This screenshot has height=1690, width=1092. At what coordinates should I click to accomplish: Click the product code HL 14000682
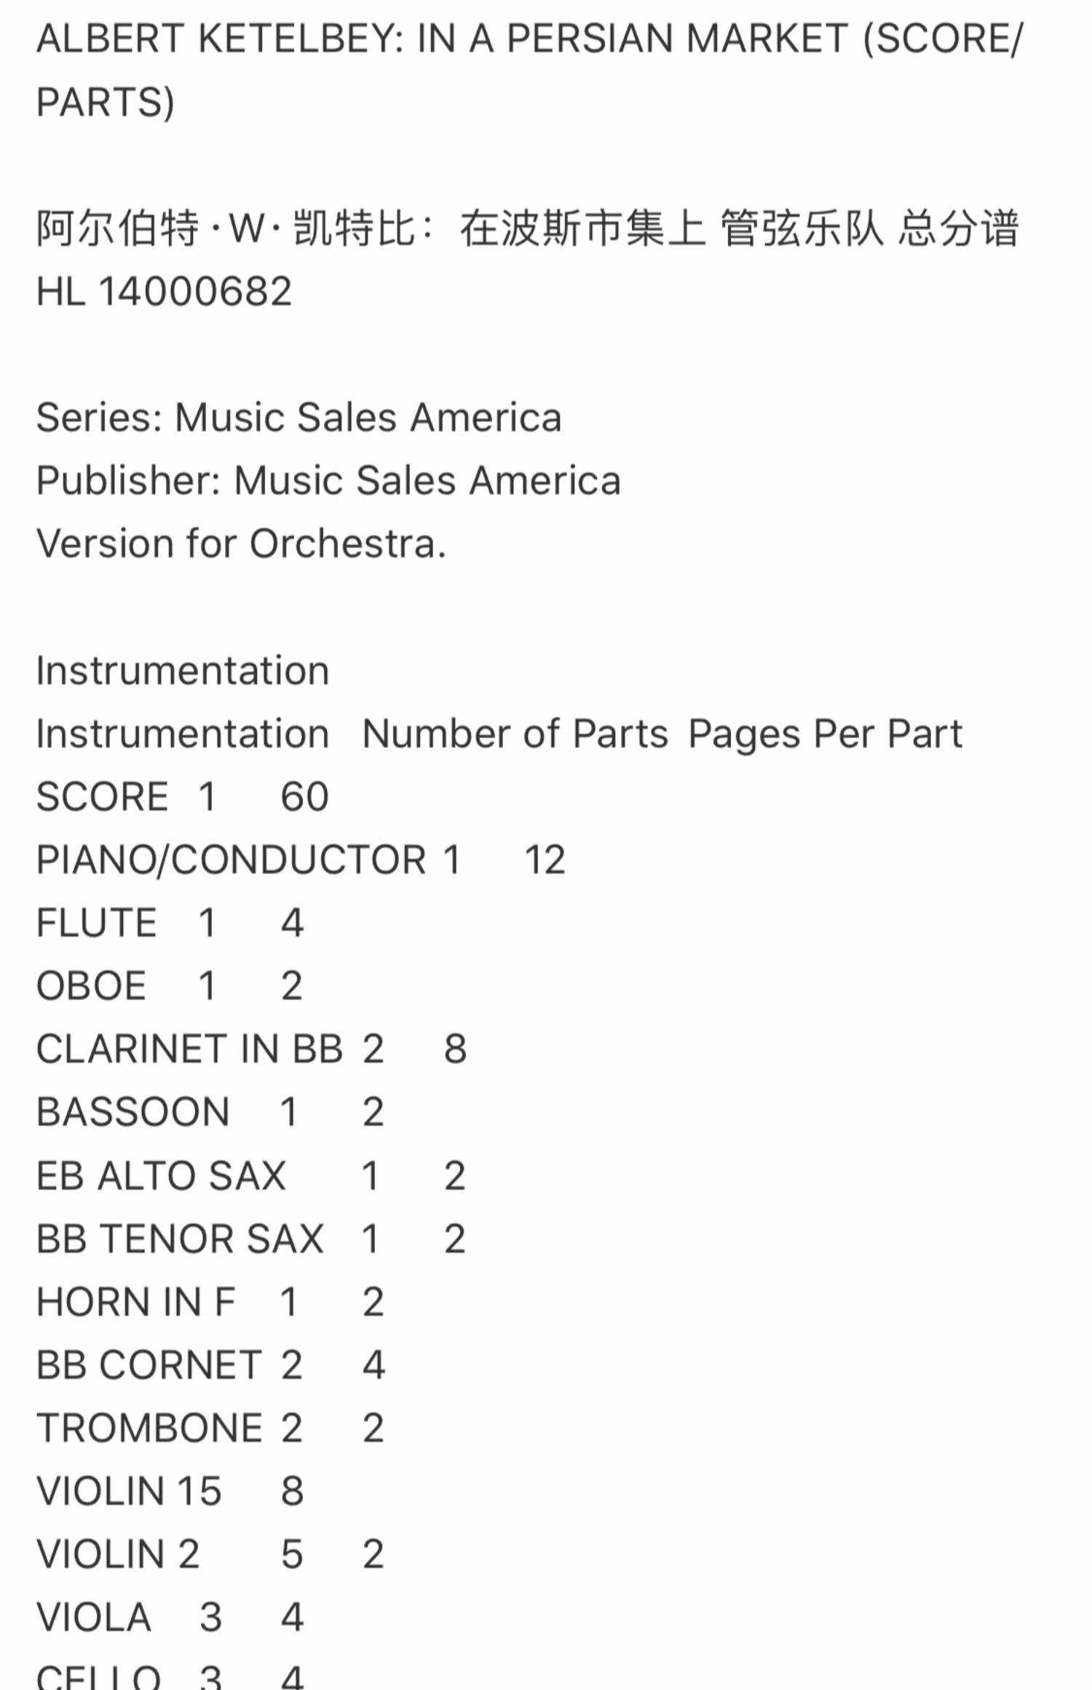coord(164,291)
